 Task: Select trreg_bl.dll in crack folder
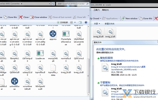coord(98,33)
